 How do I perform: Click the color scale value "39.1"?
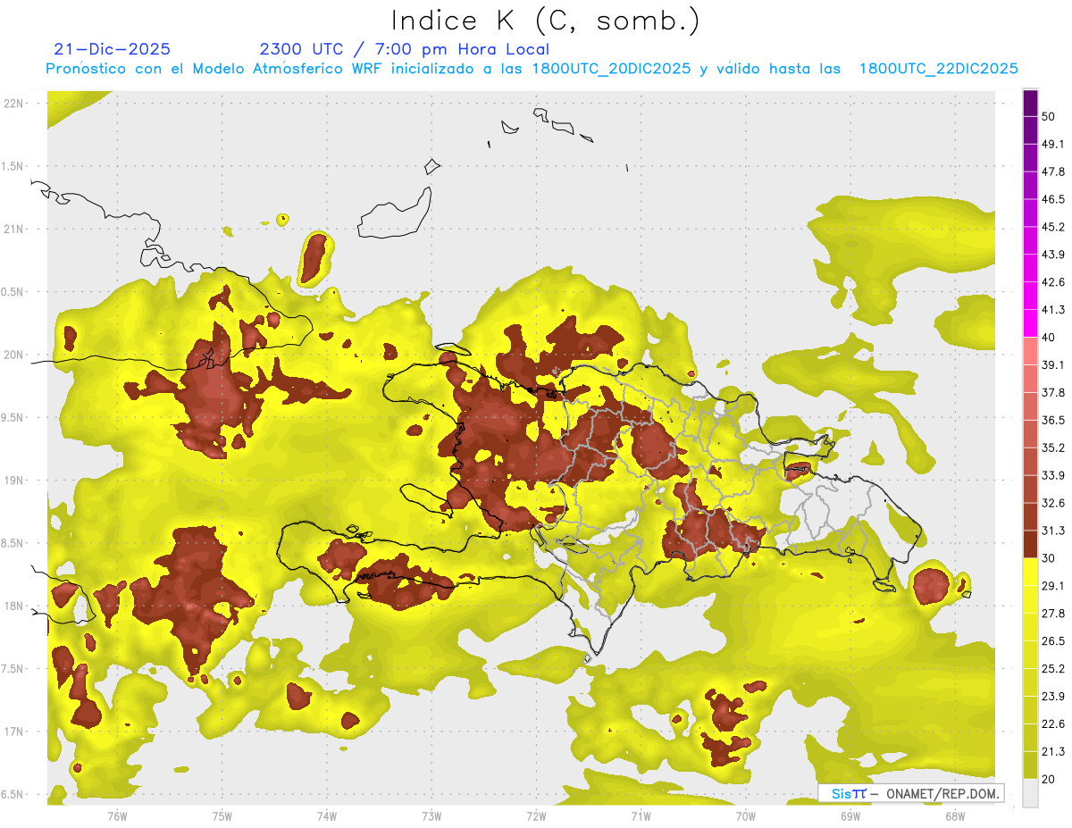coord(1053,364)
